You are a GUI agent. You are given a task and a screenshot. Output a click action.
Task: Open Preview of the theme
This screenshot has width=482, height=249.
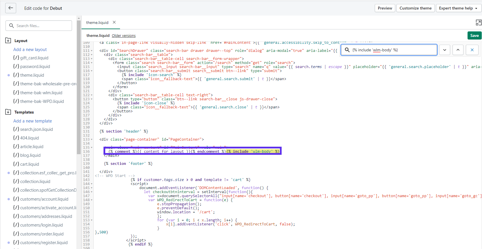click(385, 8)
